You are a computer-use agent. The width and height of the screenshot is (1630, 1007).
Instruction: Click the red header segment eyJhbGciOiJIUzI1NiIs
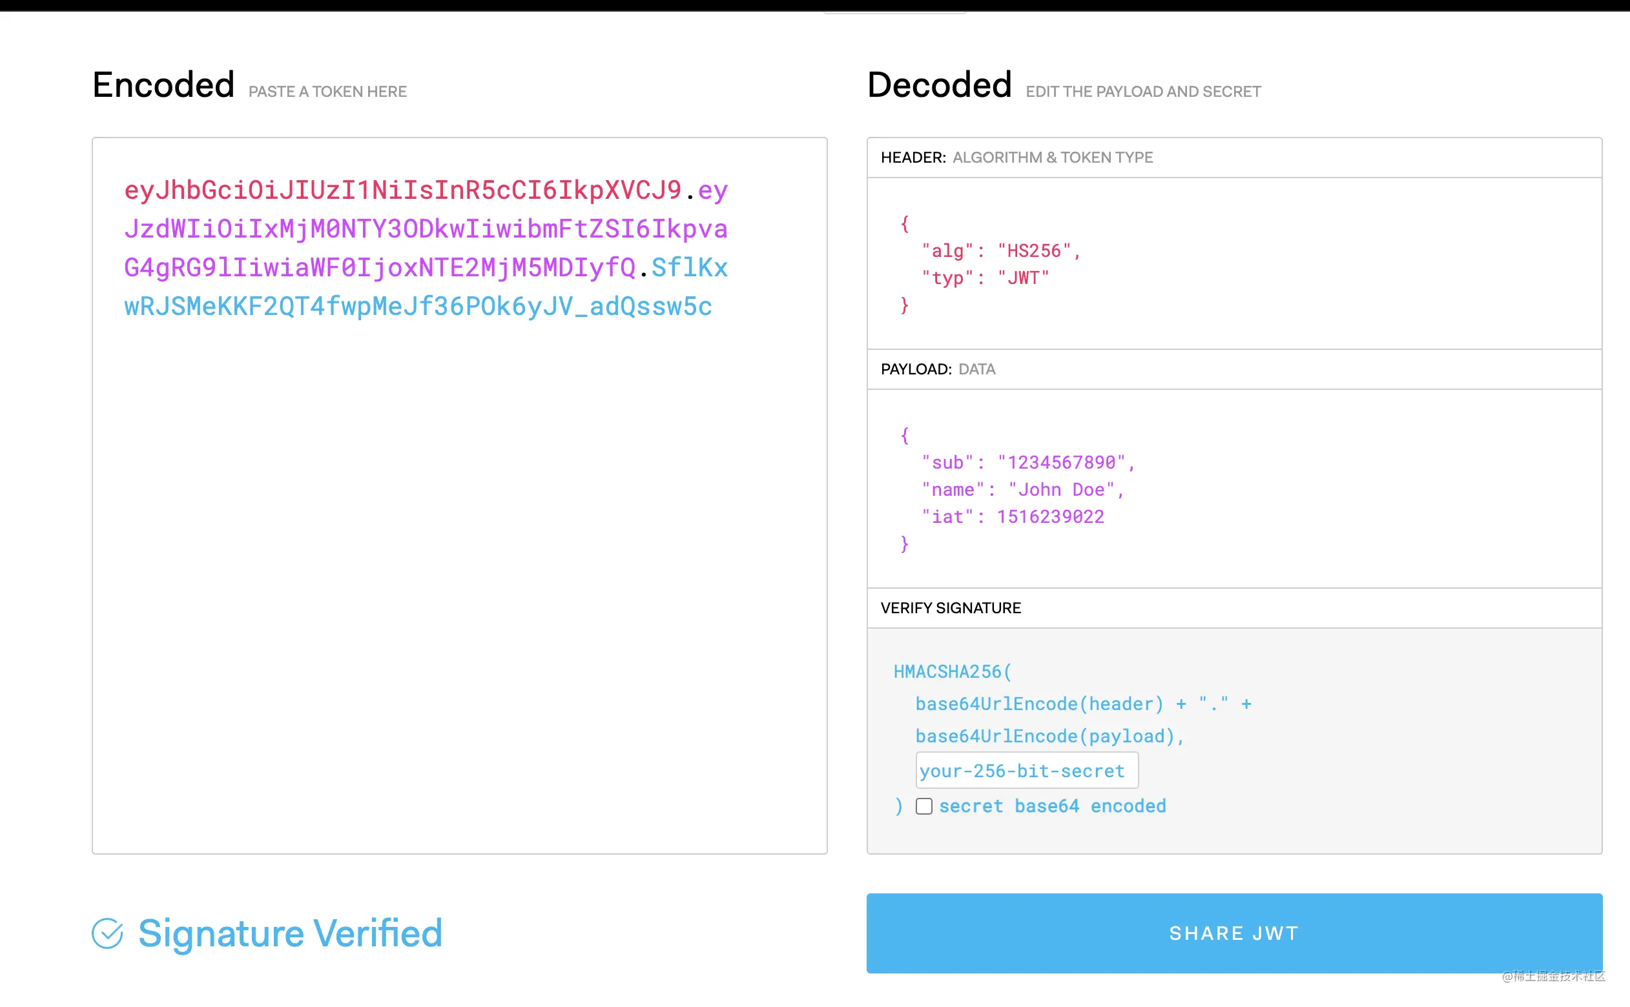[402, 190]
